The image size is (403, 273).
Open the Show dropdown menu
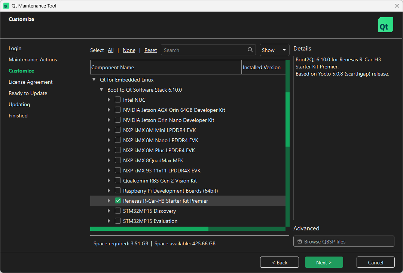click(274, 50)
